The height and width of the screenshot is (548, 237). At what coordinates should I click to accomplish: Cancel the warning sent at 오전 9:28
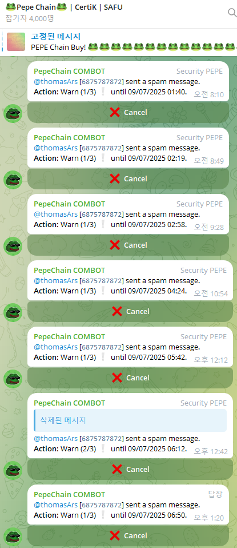(128, 245)
